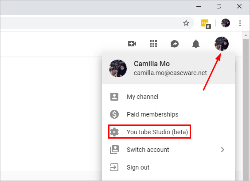Image resolution: width=250 pixels, height=181 pixels.
Task: Open Chrome three-dot menu
Action: pyautogui.click(x=240, y=23)
